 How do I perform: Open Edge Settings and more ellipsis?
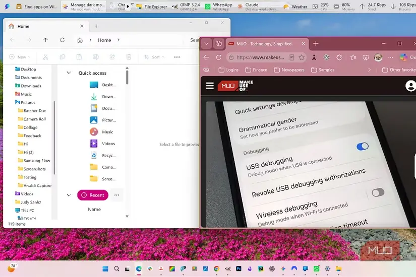point(390,57)
